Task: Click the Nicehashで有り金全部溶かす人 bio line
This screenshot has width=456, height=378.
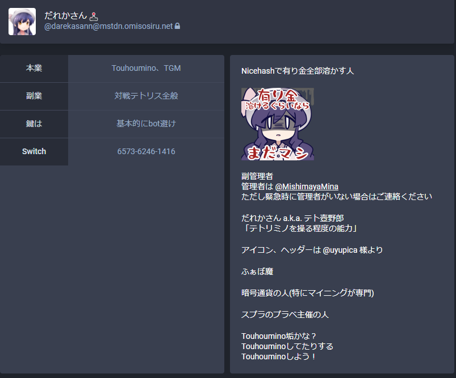Action: coord(298,71)
